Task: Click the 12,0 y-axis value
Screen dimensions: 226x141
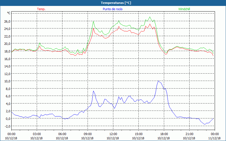Action: pos(7,74)
